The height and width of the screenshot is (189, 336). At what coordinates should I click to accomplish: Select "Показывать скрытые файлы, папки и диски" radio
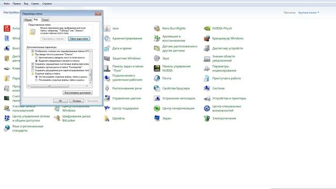click(36, 80)
